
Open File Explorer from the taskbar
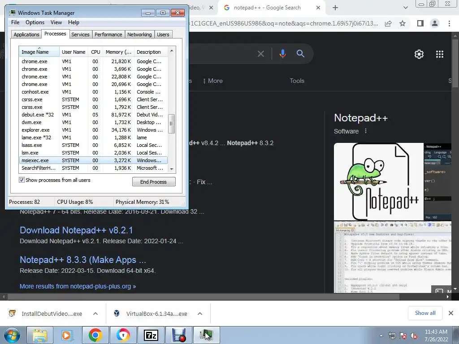40,335
